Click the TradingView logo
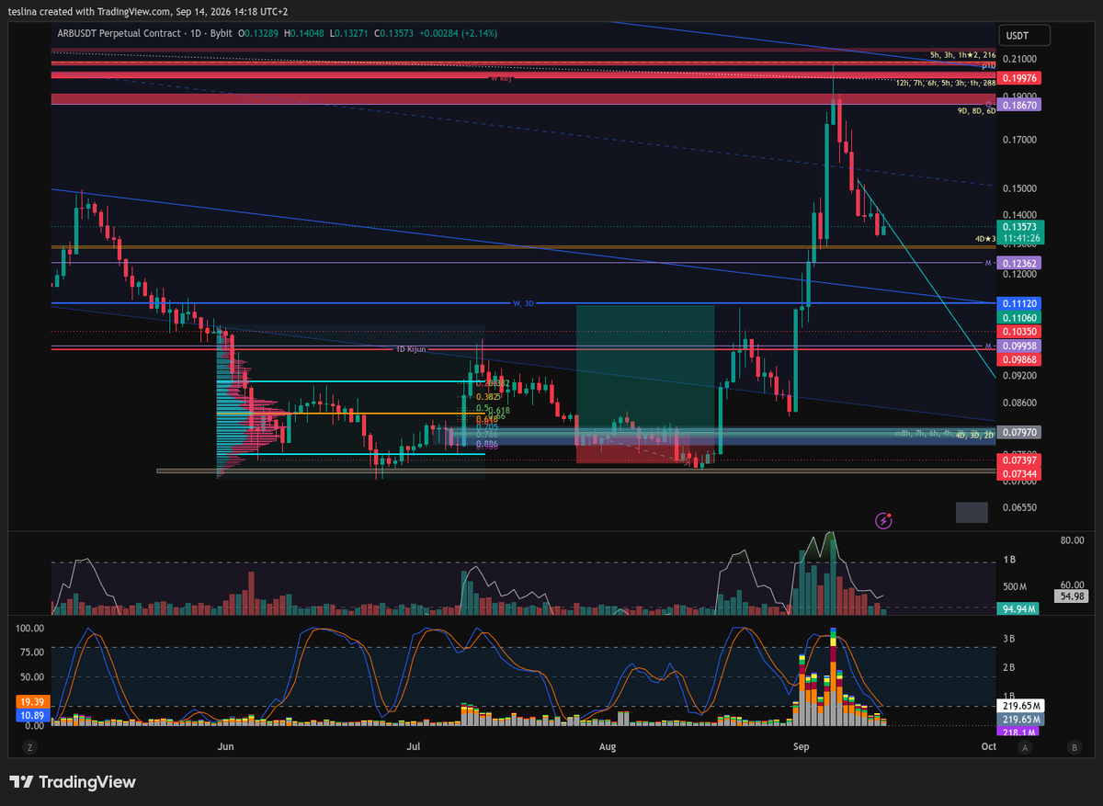Screen dimensions: 1103x806 click(73, 782)
